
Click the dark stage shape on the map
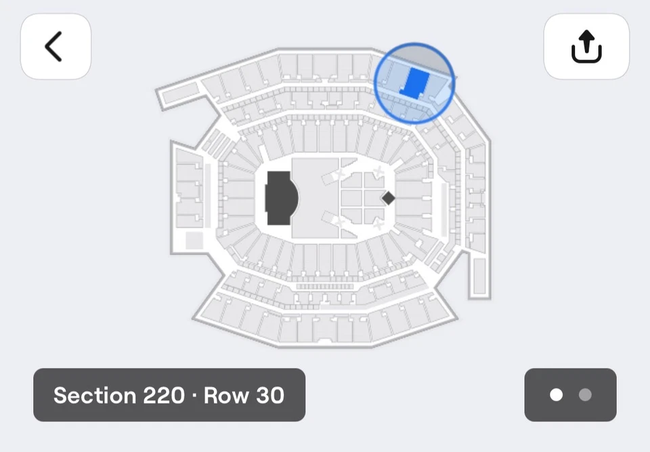click(x=280, y=197)
